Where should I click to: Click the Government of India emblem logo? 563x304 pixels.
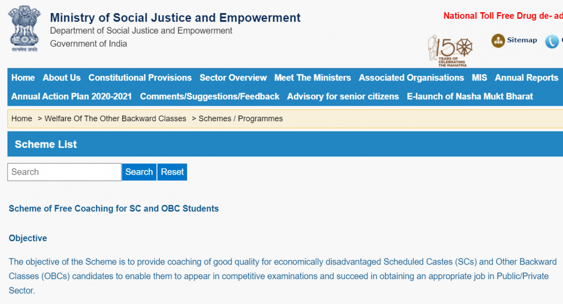[x=24, y=29]
